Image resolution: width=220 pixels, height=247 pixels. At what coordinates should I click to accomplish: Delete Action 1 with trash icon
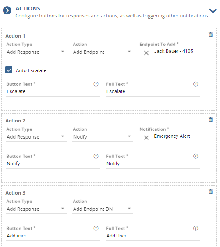click(x=210, y=35)
